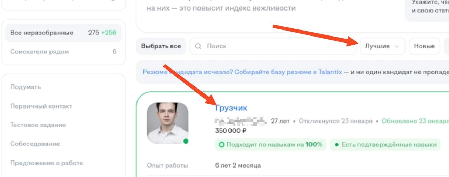Click the green online status dot on photo
This screenshot has height=177, width=449.
click(x=186, y=141)
